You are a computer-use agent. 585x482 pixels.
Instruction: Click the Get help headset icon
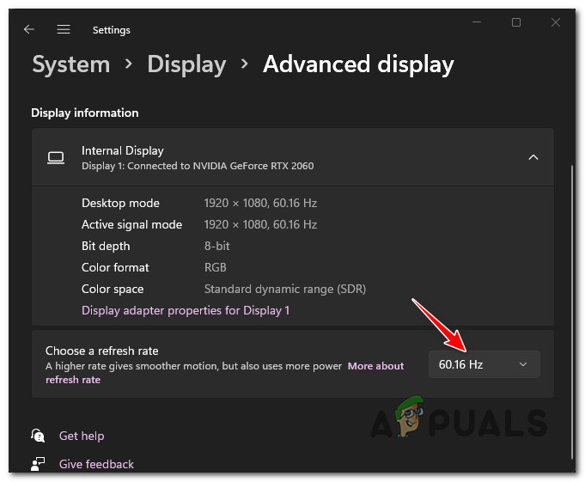pos(38,436)
